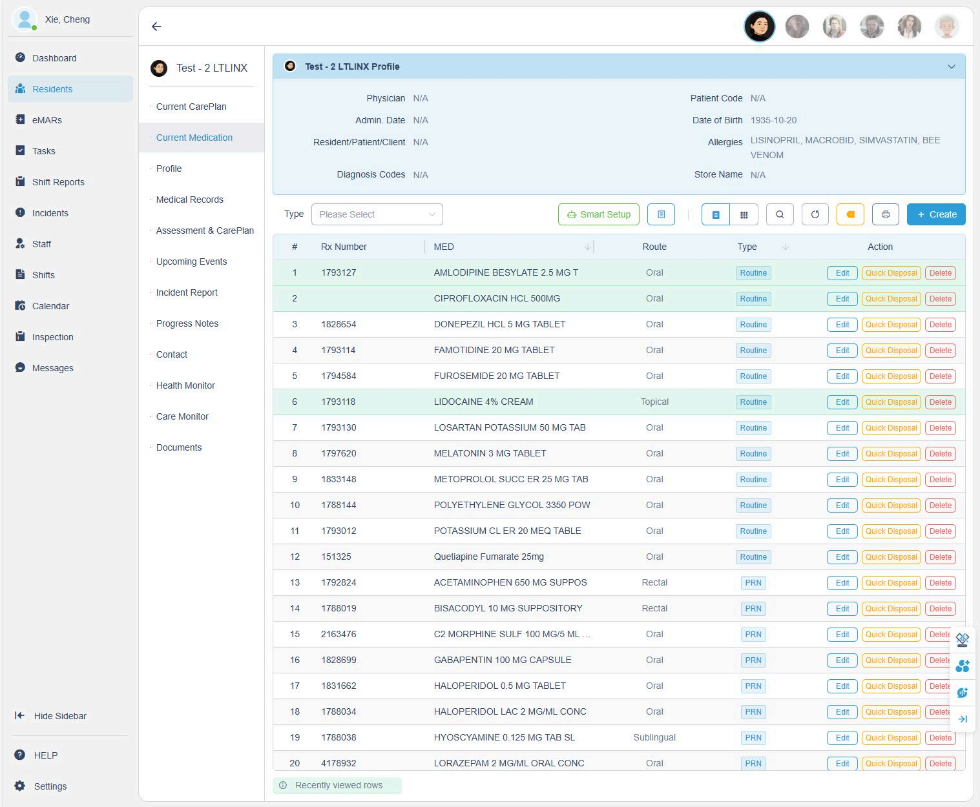Select the third resident avatar thumbnail
The height and width of the screenshot is (807, 980).
pos(834,26)
